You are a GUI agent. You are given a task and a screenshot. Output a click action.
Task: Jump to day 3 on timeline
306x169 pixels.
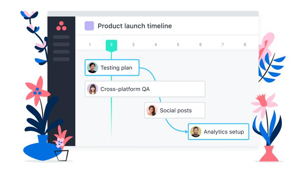[133, 45]
